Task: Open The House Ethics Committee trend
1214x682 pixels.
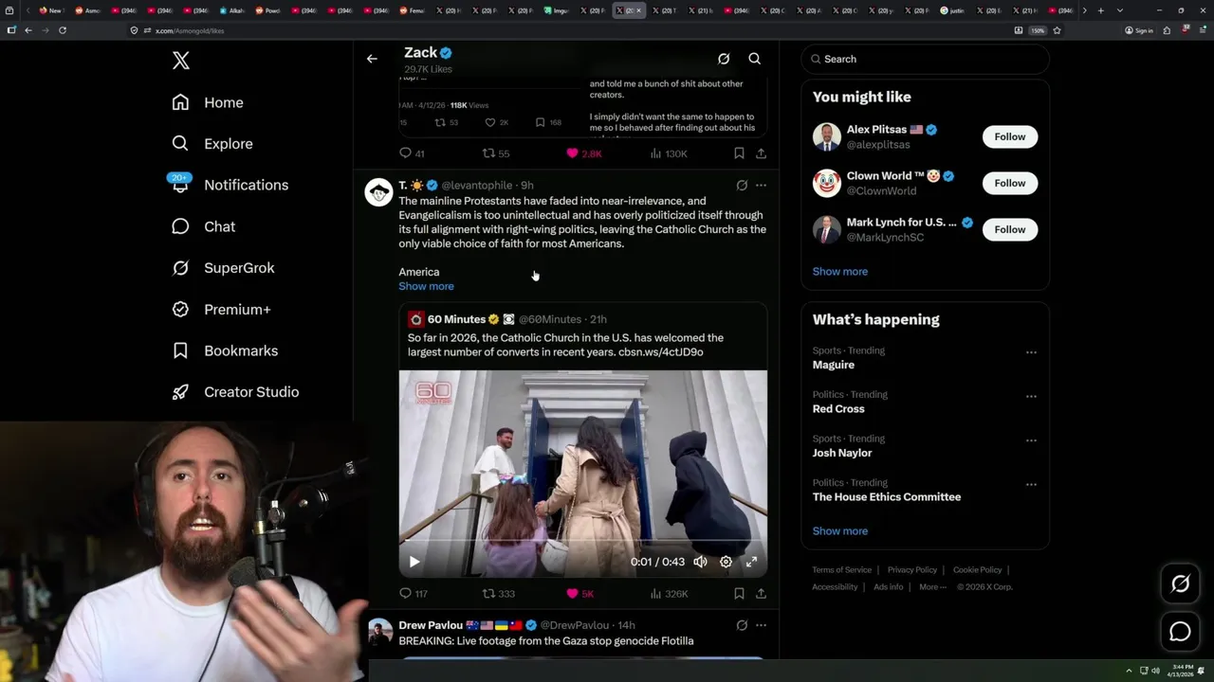Action: [x=886, y=497]
